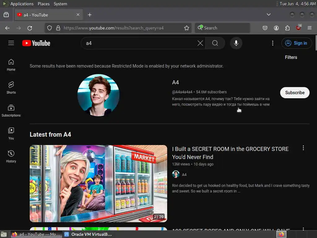This screenshot has height=238, width=317.
Task: Click the A4 channel profile picture
Action: 98,95
